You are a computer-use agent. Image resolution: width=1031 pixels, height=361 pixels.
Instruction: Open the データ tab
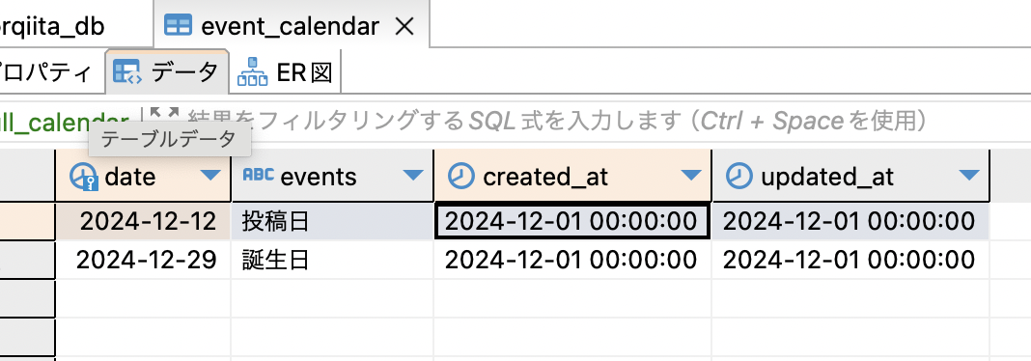pos(167,71)
